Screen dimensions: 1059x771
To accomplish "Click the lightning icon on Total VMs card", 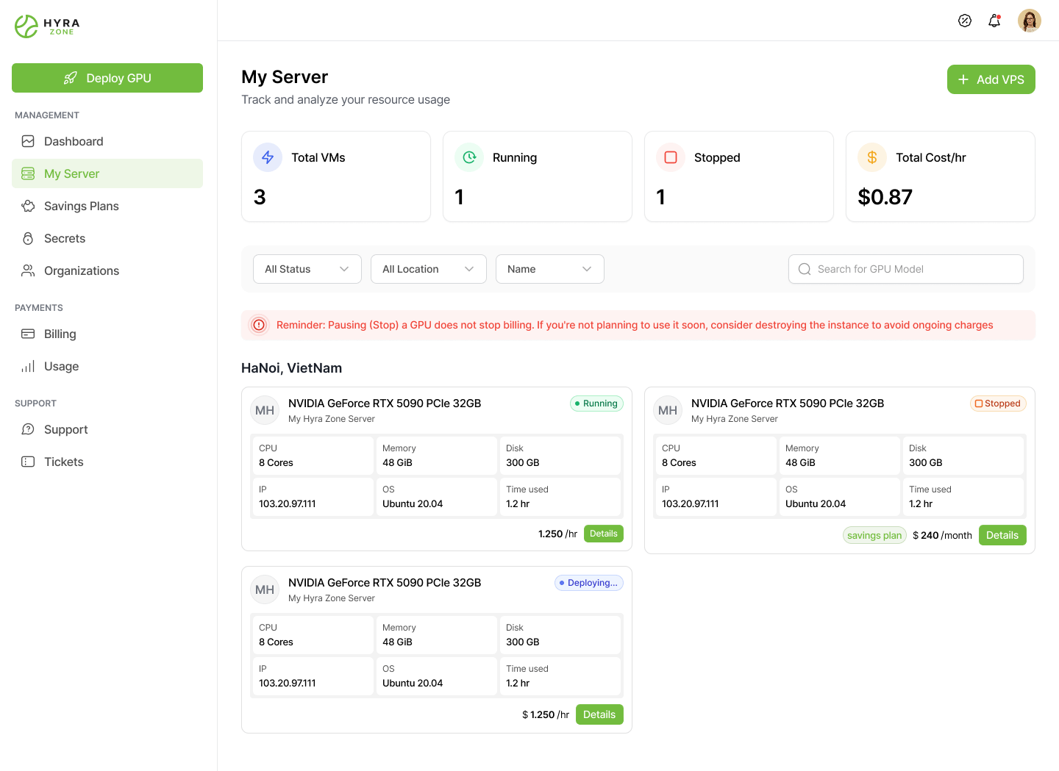I will 268,157.
